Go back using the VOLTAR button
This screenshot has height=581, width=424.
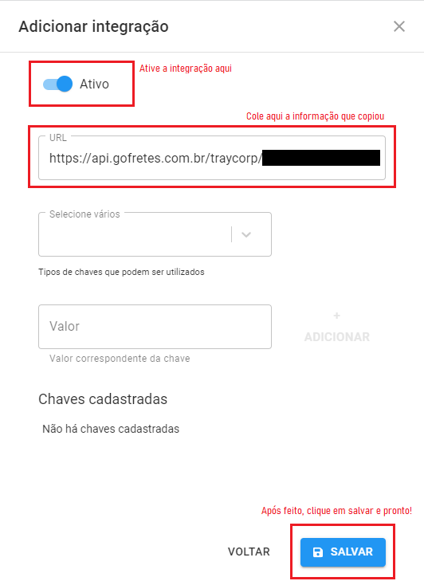249,552
